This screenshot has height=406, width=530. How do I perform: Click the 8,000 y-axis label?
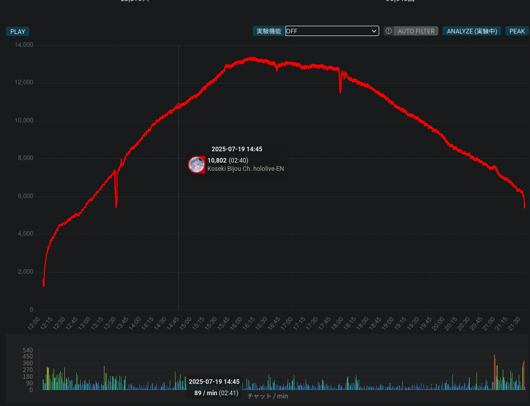tap(25, 158)
